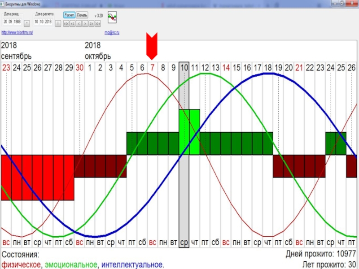Viewport: 359px width, 269px height.
Task: Select highlighted day 10 column header
Action: (x=184, y=68)
